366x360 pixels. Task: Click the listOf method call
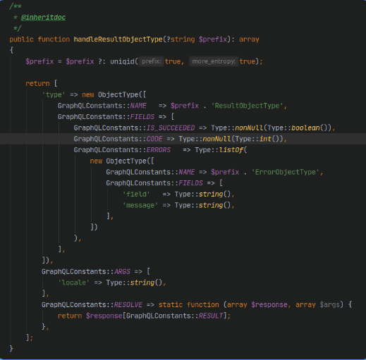231,150
